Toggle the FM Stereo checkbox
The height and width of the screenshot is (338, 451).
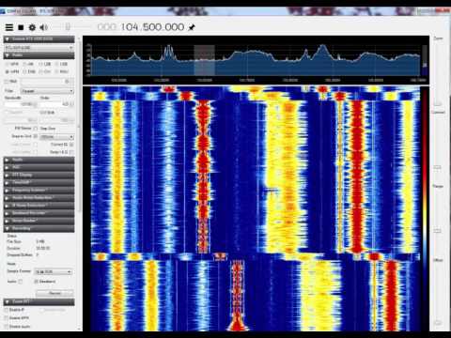(x=36, y=129)
